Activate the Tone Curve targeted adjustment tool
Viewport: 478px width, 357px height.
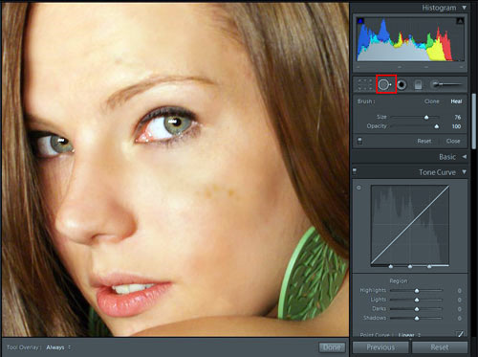click(358, 188)
